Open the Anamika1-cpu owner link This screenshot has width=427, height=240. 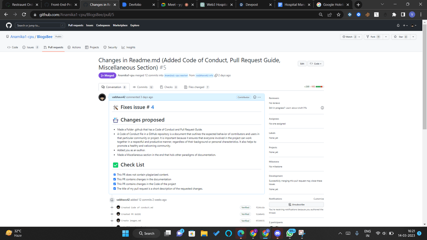[x=22, y=37]
